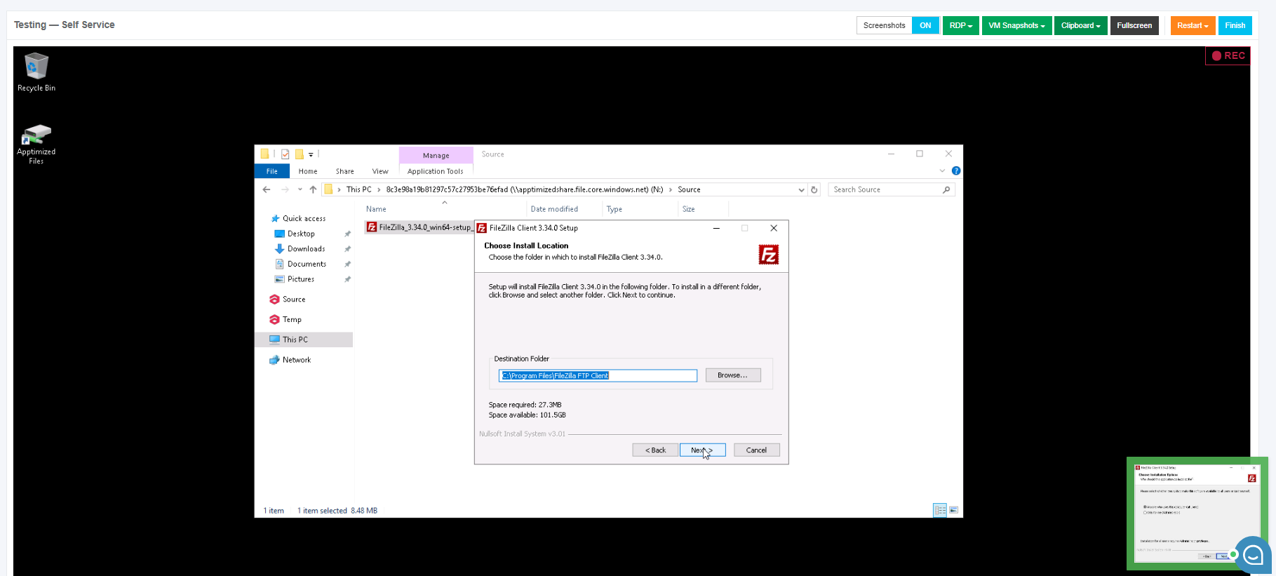
Task: Open the Share ribbon tab
Action: (x=344, y=171)
